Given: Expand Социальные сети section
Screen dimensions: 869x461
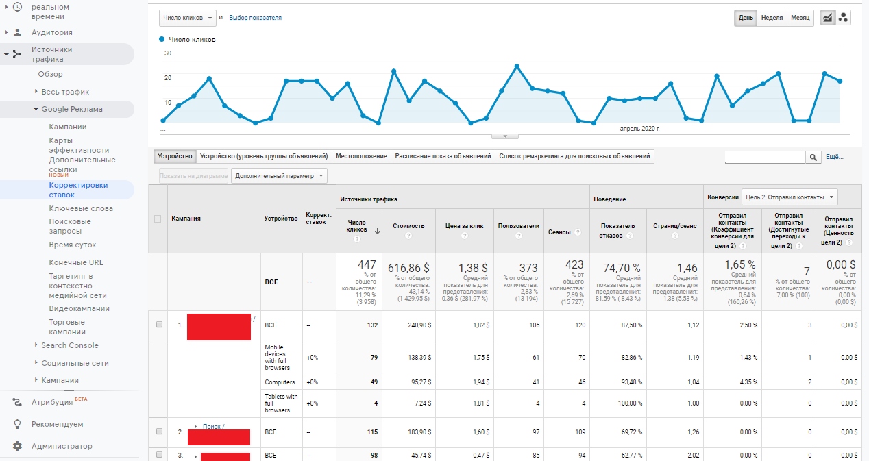Looking at the screenshot, I should pyautogui.click(x=36, y=363).
